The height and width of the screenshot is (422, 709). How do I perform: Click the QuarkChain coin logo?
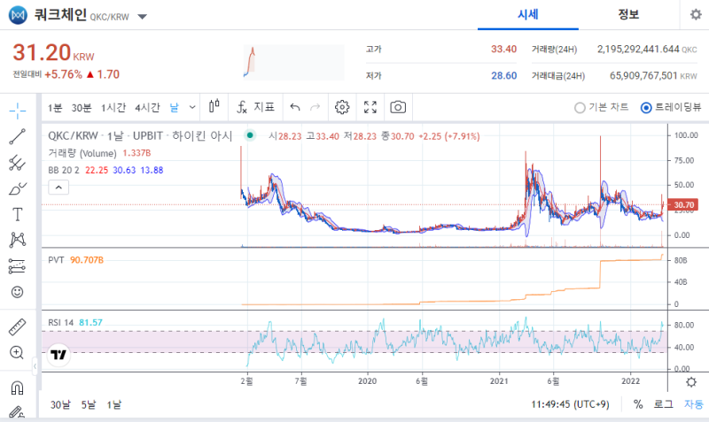coord(18,15)
